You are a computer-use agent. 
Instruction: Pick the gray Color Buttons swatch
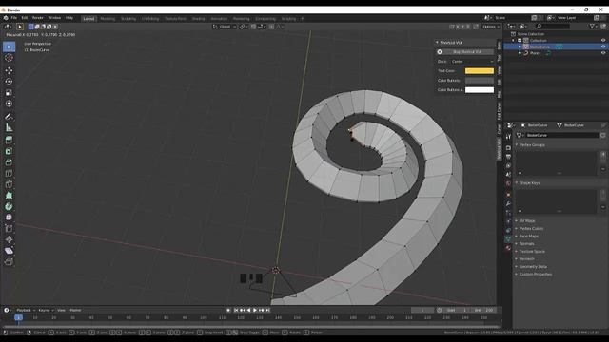tap(480, 81)
